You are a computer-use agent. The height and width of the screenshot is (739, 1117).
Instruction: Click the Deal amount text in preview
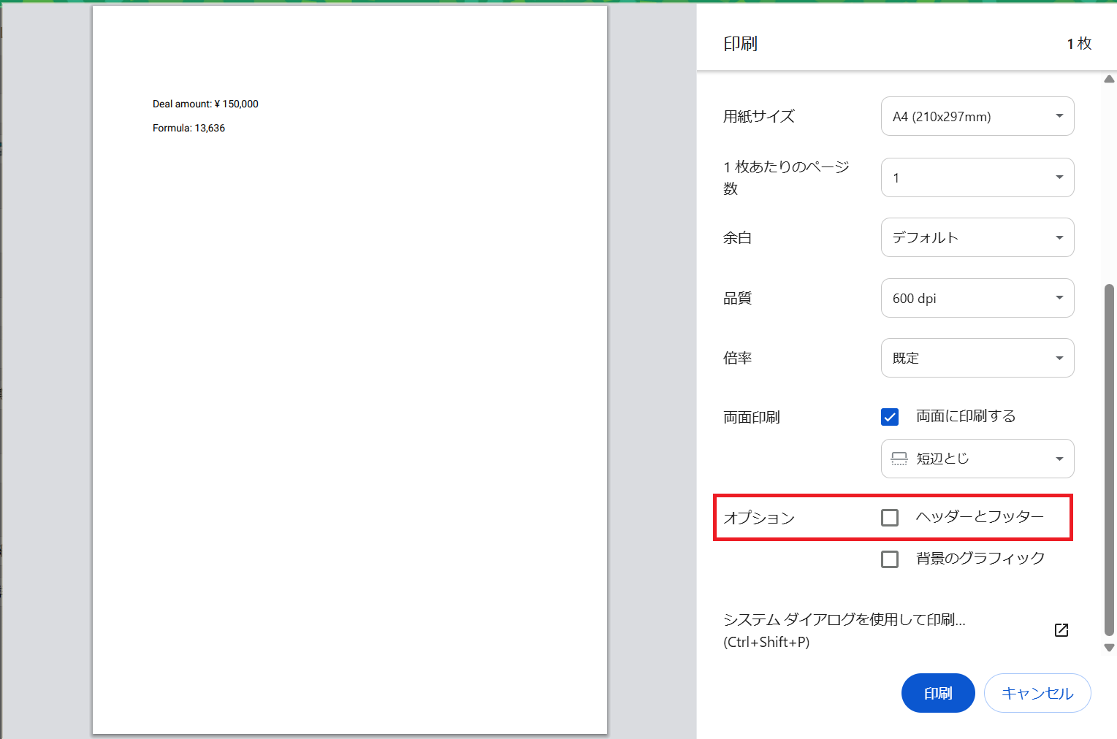pyautogui.click(x=205, y=104)
